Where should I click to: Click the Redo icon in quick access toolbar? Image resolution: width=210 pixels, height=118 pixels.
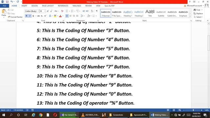pyautogui.click(x=18, y=2)
